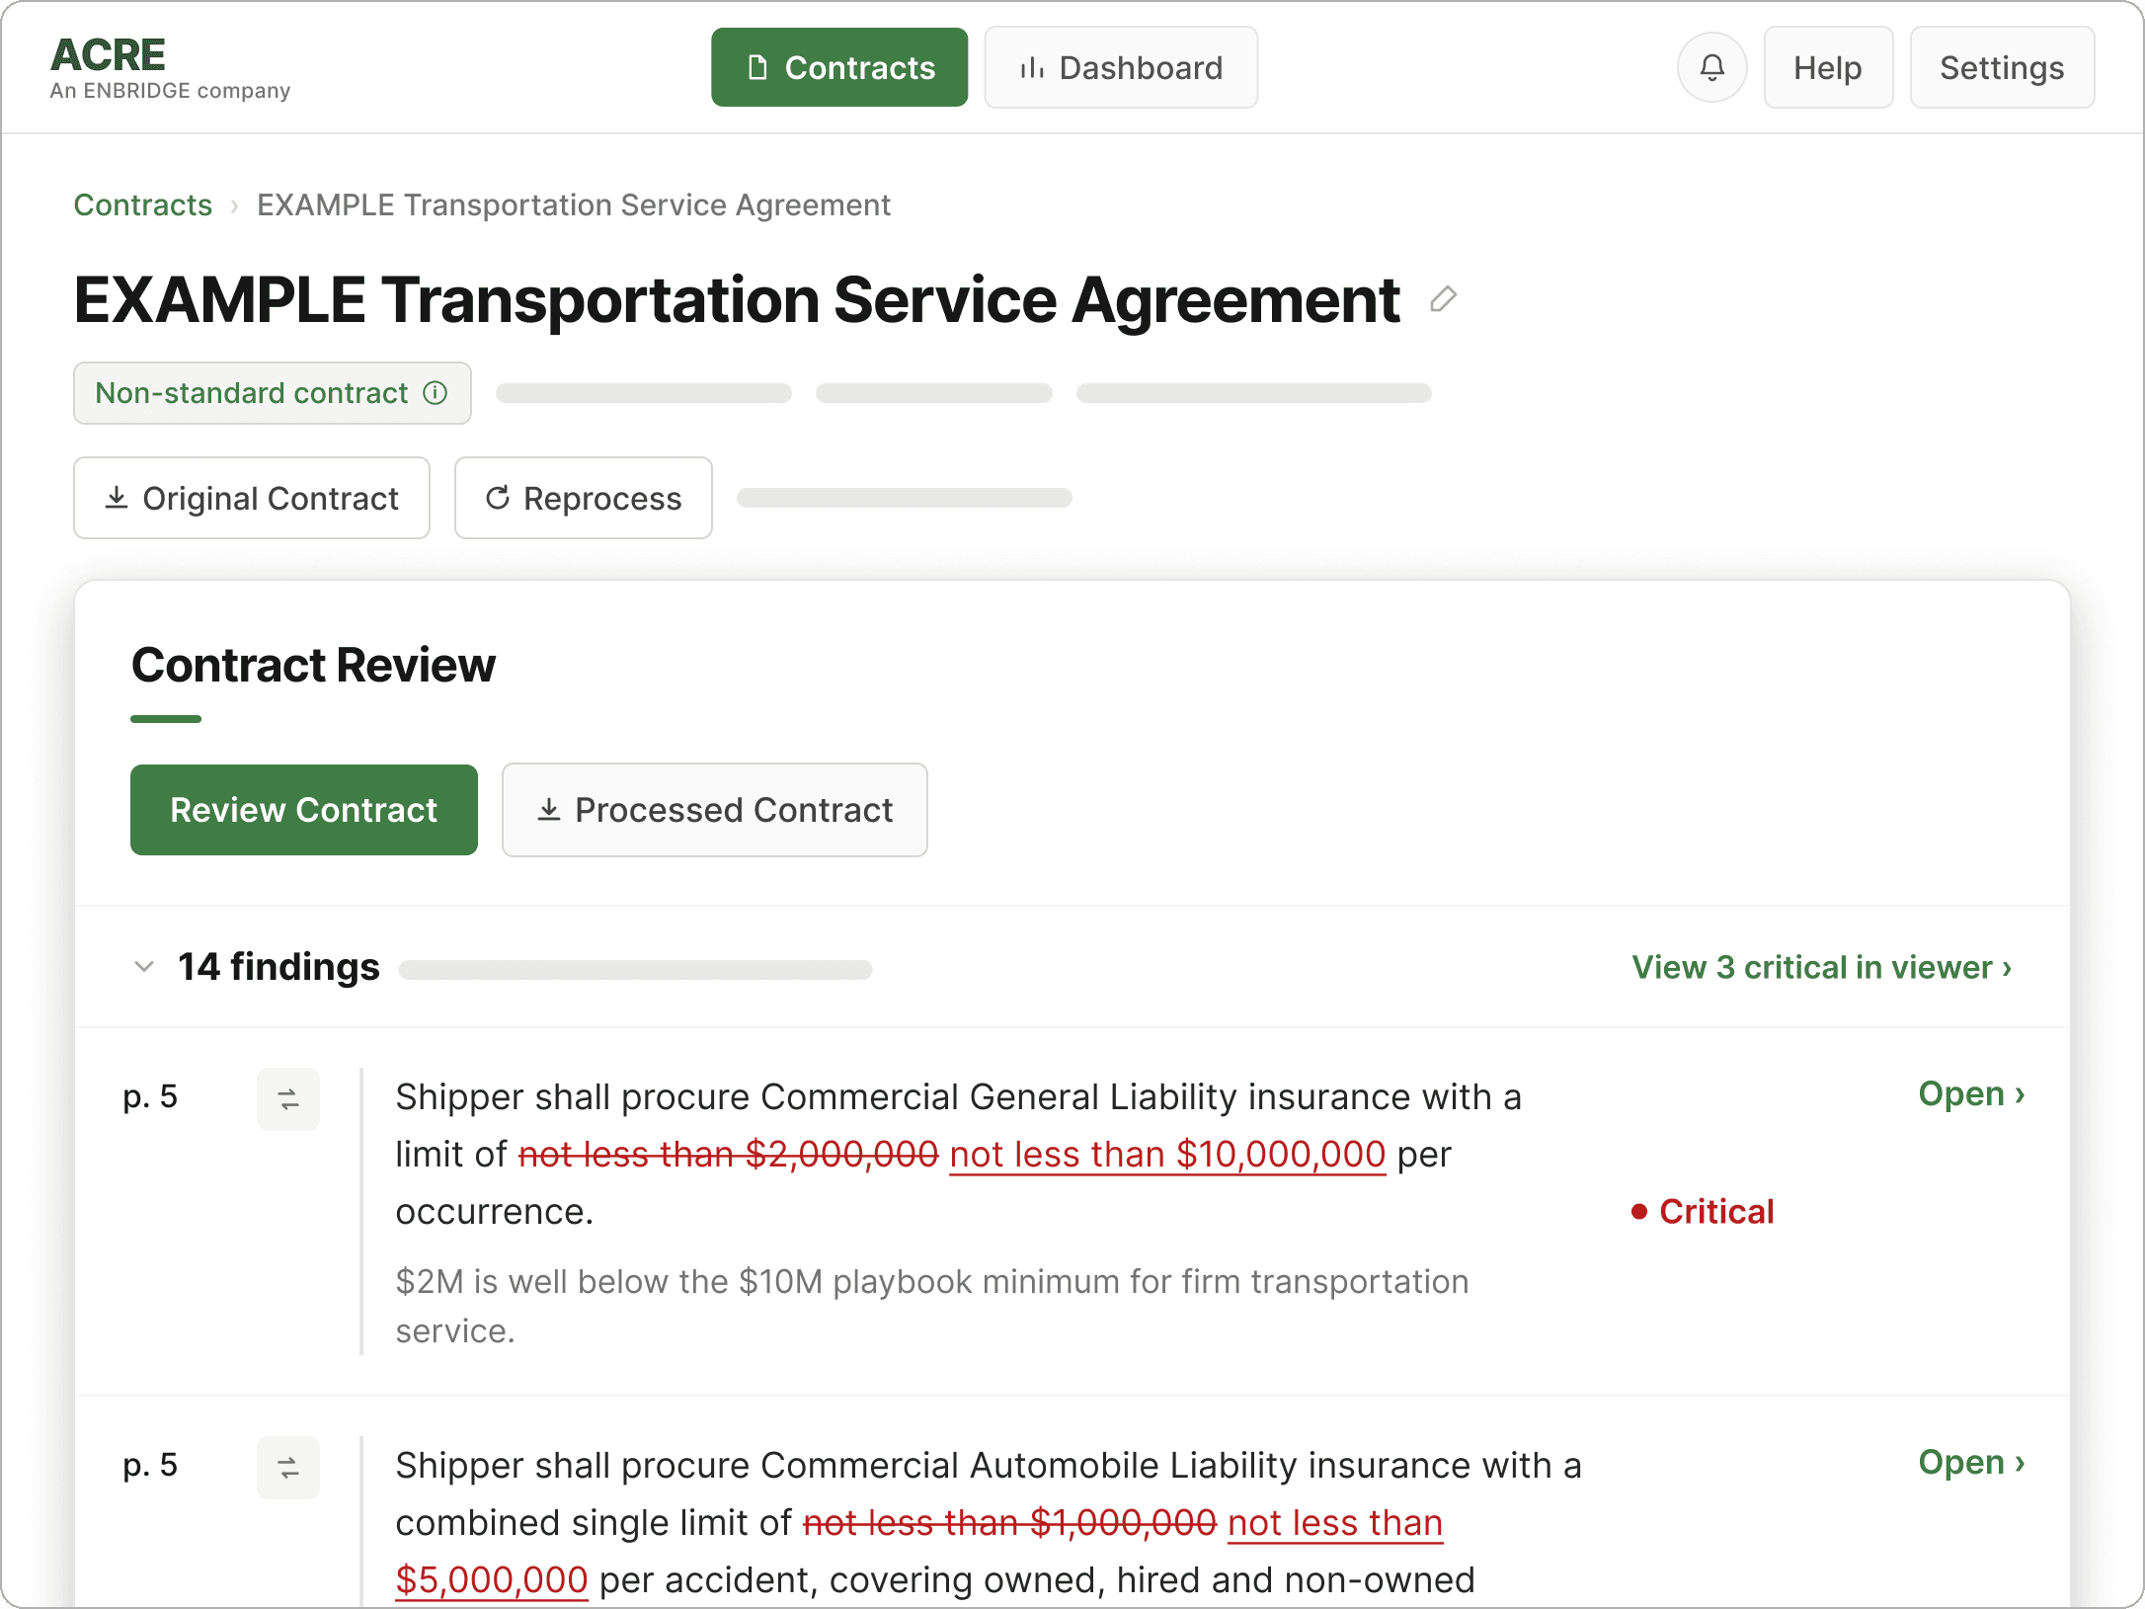The width and height of the screenshot is (2145, 1609).
Task: Click the Contracts breadcrumb link
Action: pyautogui.click(x=143, y=204)
